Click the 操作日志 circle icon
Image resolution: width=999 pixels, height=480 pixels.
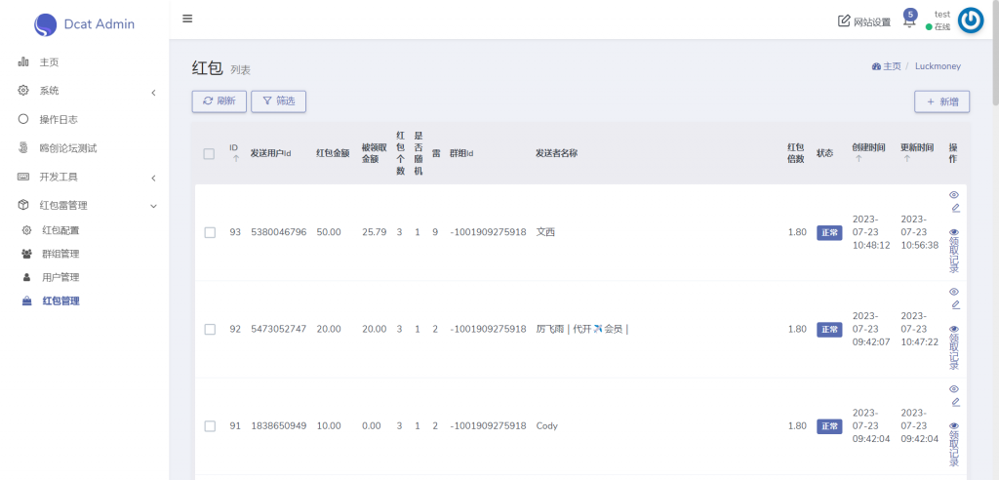click(23, 119)
